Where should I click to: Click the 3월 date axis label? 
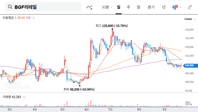coord(10,109)
